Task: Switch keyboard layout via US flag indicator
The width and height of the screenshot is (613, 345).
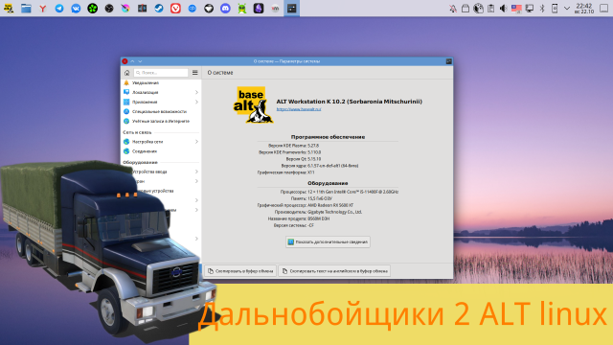Action: pos(516,9)
